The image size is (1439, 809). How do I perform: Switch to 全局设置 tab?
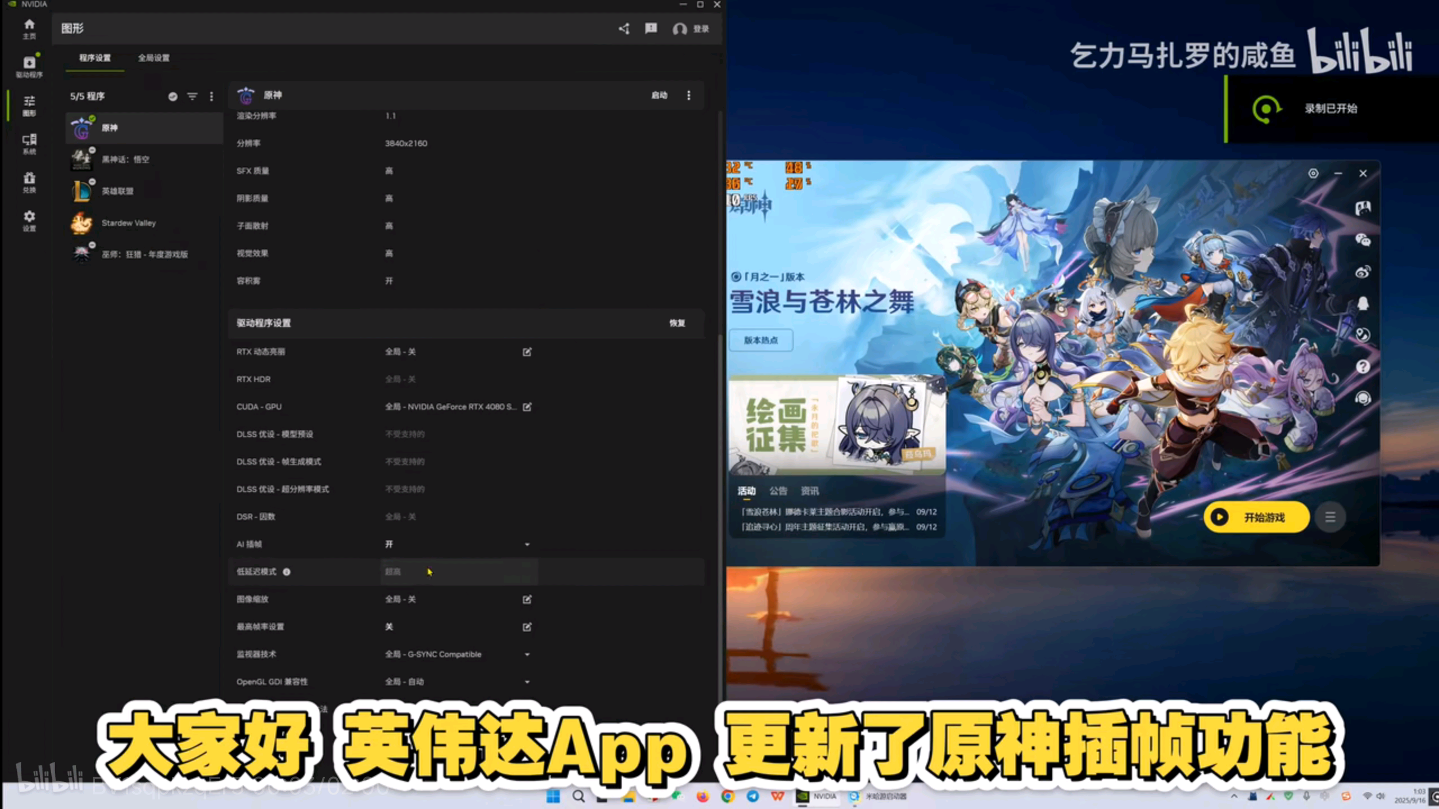[153, 58]
